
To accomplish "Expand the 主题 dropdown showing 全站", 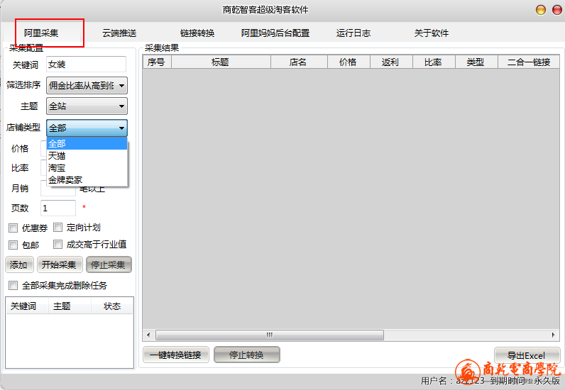I will (x=87, y=106).
